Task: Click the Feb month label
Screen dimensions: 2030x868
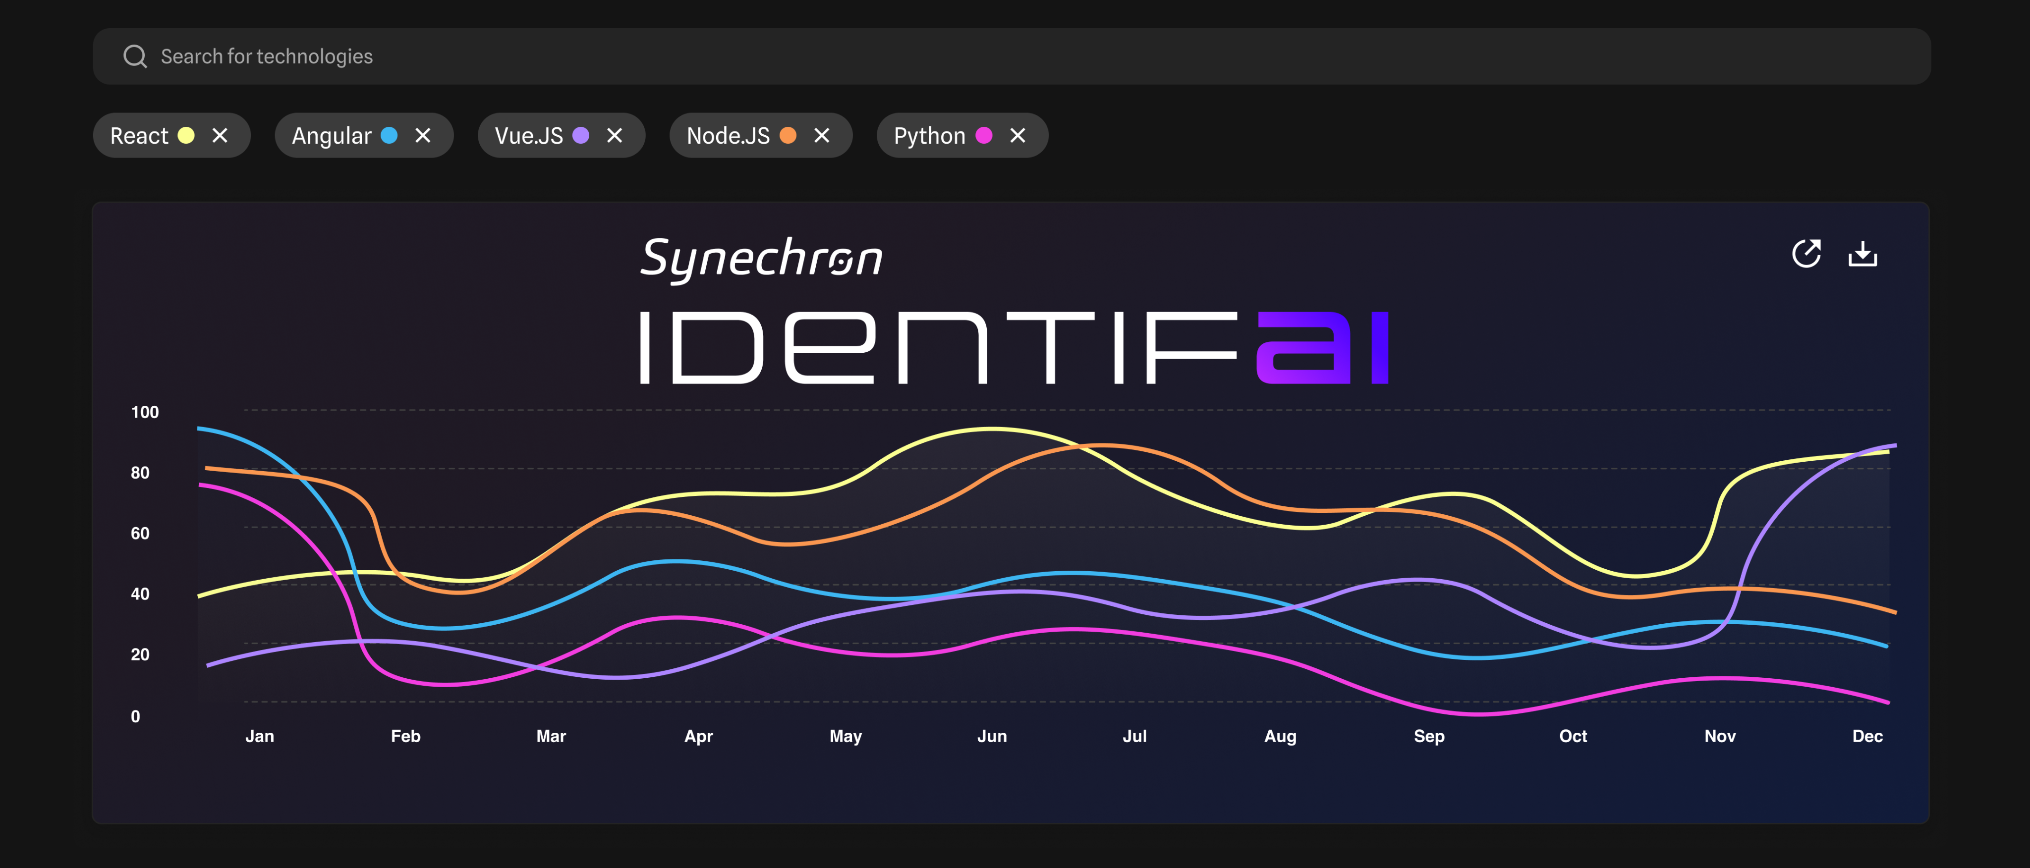Action: click(x=406, y=736)
